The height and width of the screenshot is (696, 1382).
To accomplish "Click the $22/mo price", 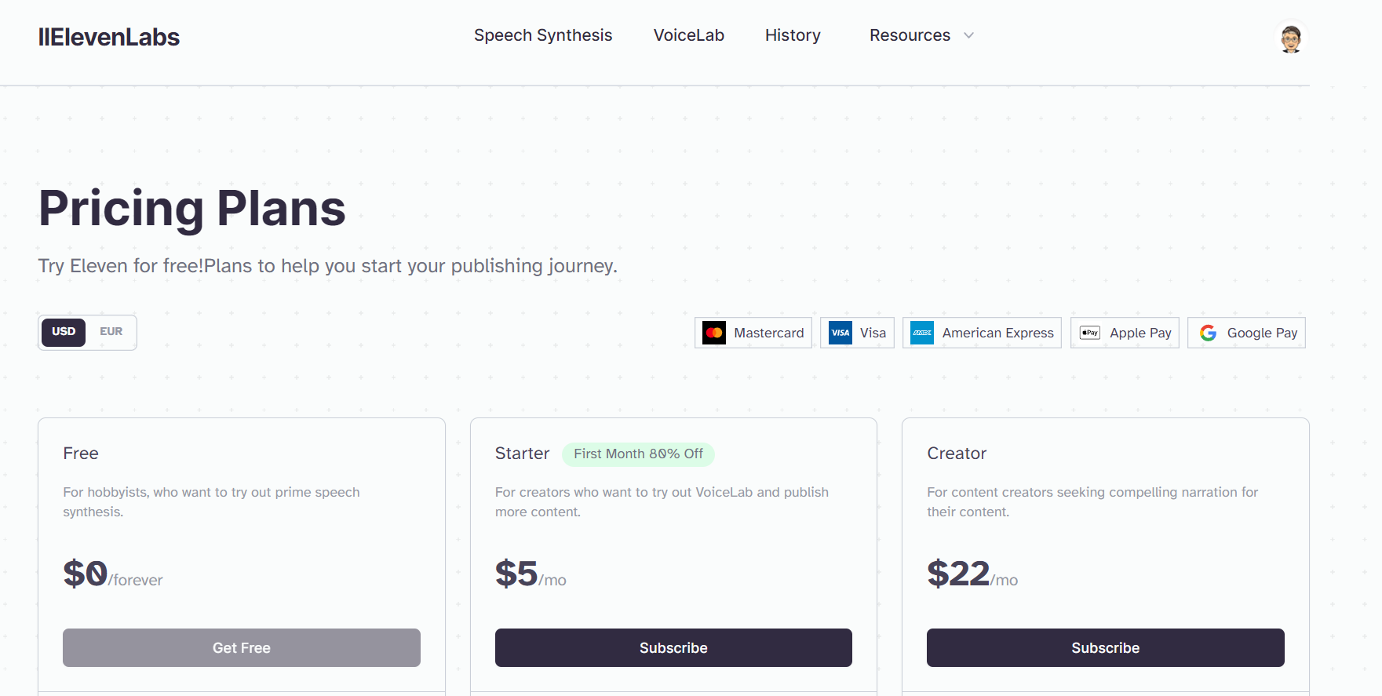I will tap(972, 574).
